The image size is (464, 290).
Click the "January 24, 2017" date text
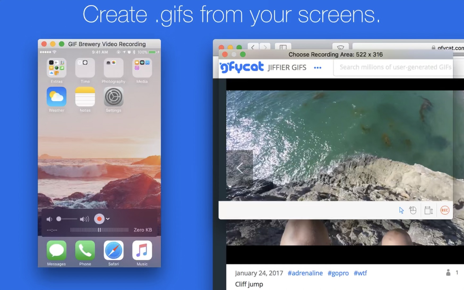[259, 273]
